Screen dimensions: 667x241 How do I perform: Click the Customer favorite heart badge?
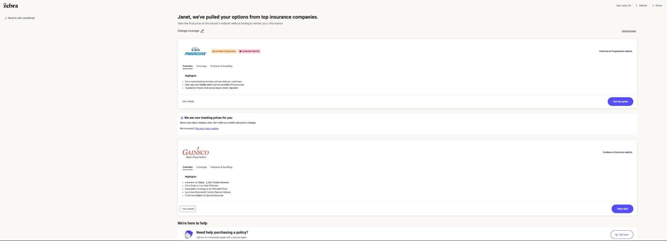(249, 51)
